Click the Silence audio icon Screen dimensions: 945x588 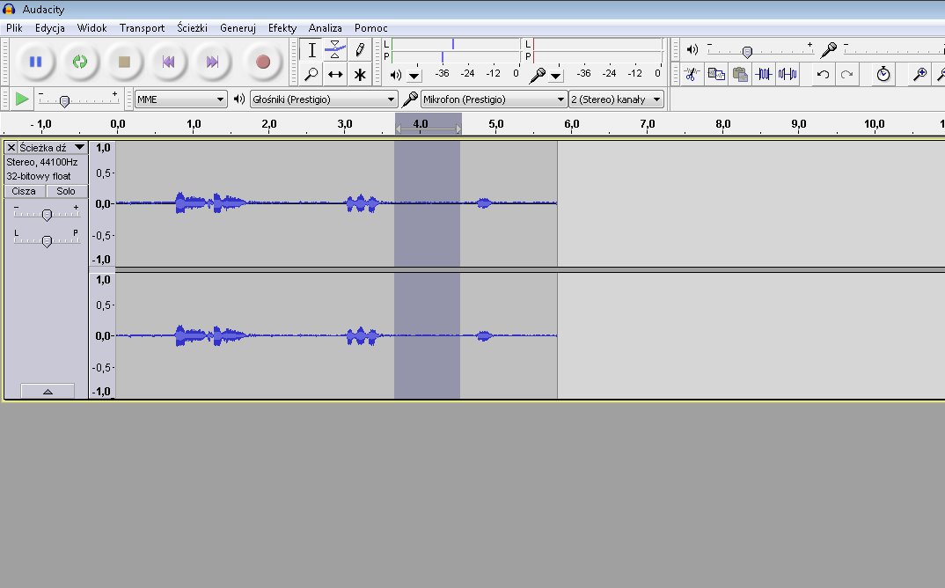[787, 74]
